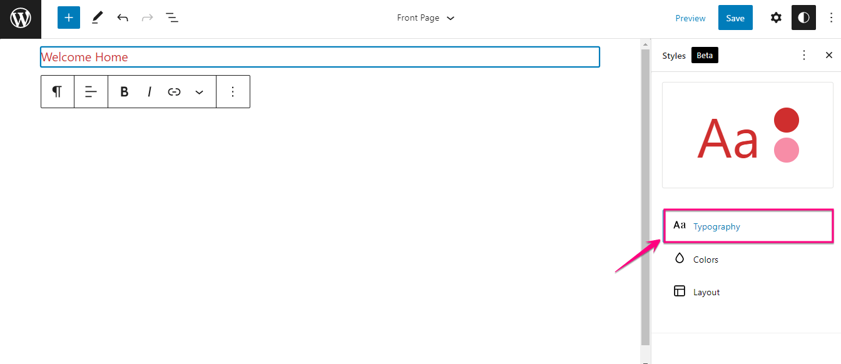Open the List View

click(172, 18)
